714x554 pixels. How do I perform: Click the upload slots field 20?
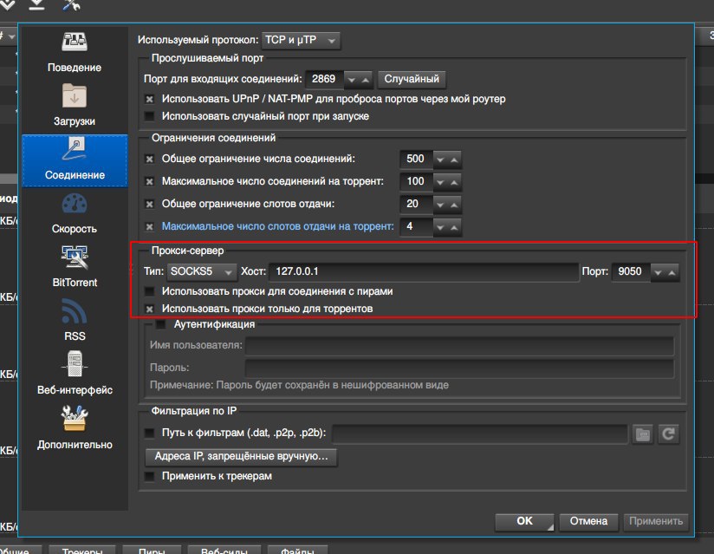point(416,204)
